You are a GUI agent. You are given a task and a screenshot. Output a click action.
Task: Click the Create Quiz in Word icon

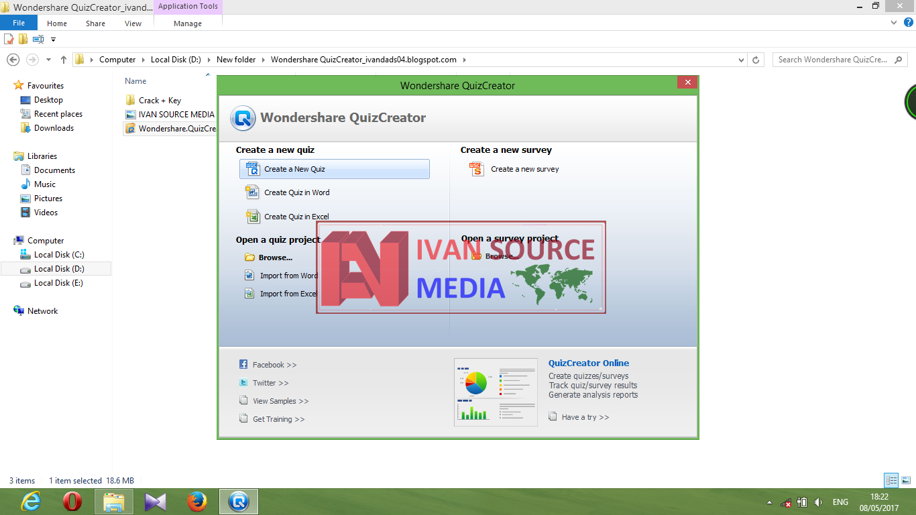pos(252,192)
